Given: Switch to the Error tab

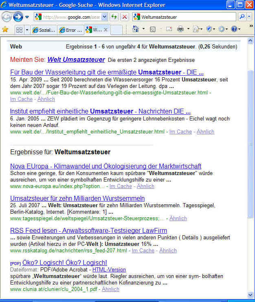Looking at the screenshot, I should point(70,30).
